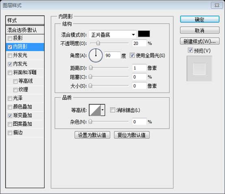The width and height of the screenshot is (225, 194).
Task: Open the black shadow color swatch
Action: (144, 34)
